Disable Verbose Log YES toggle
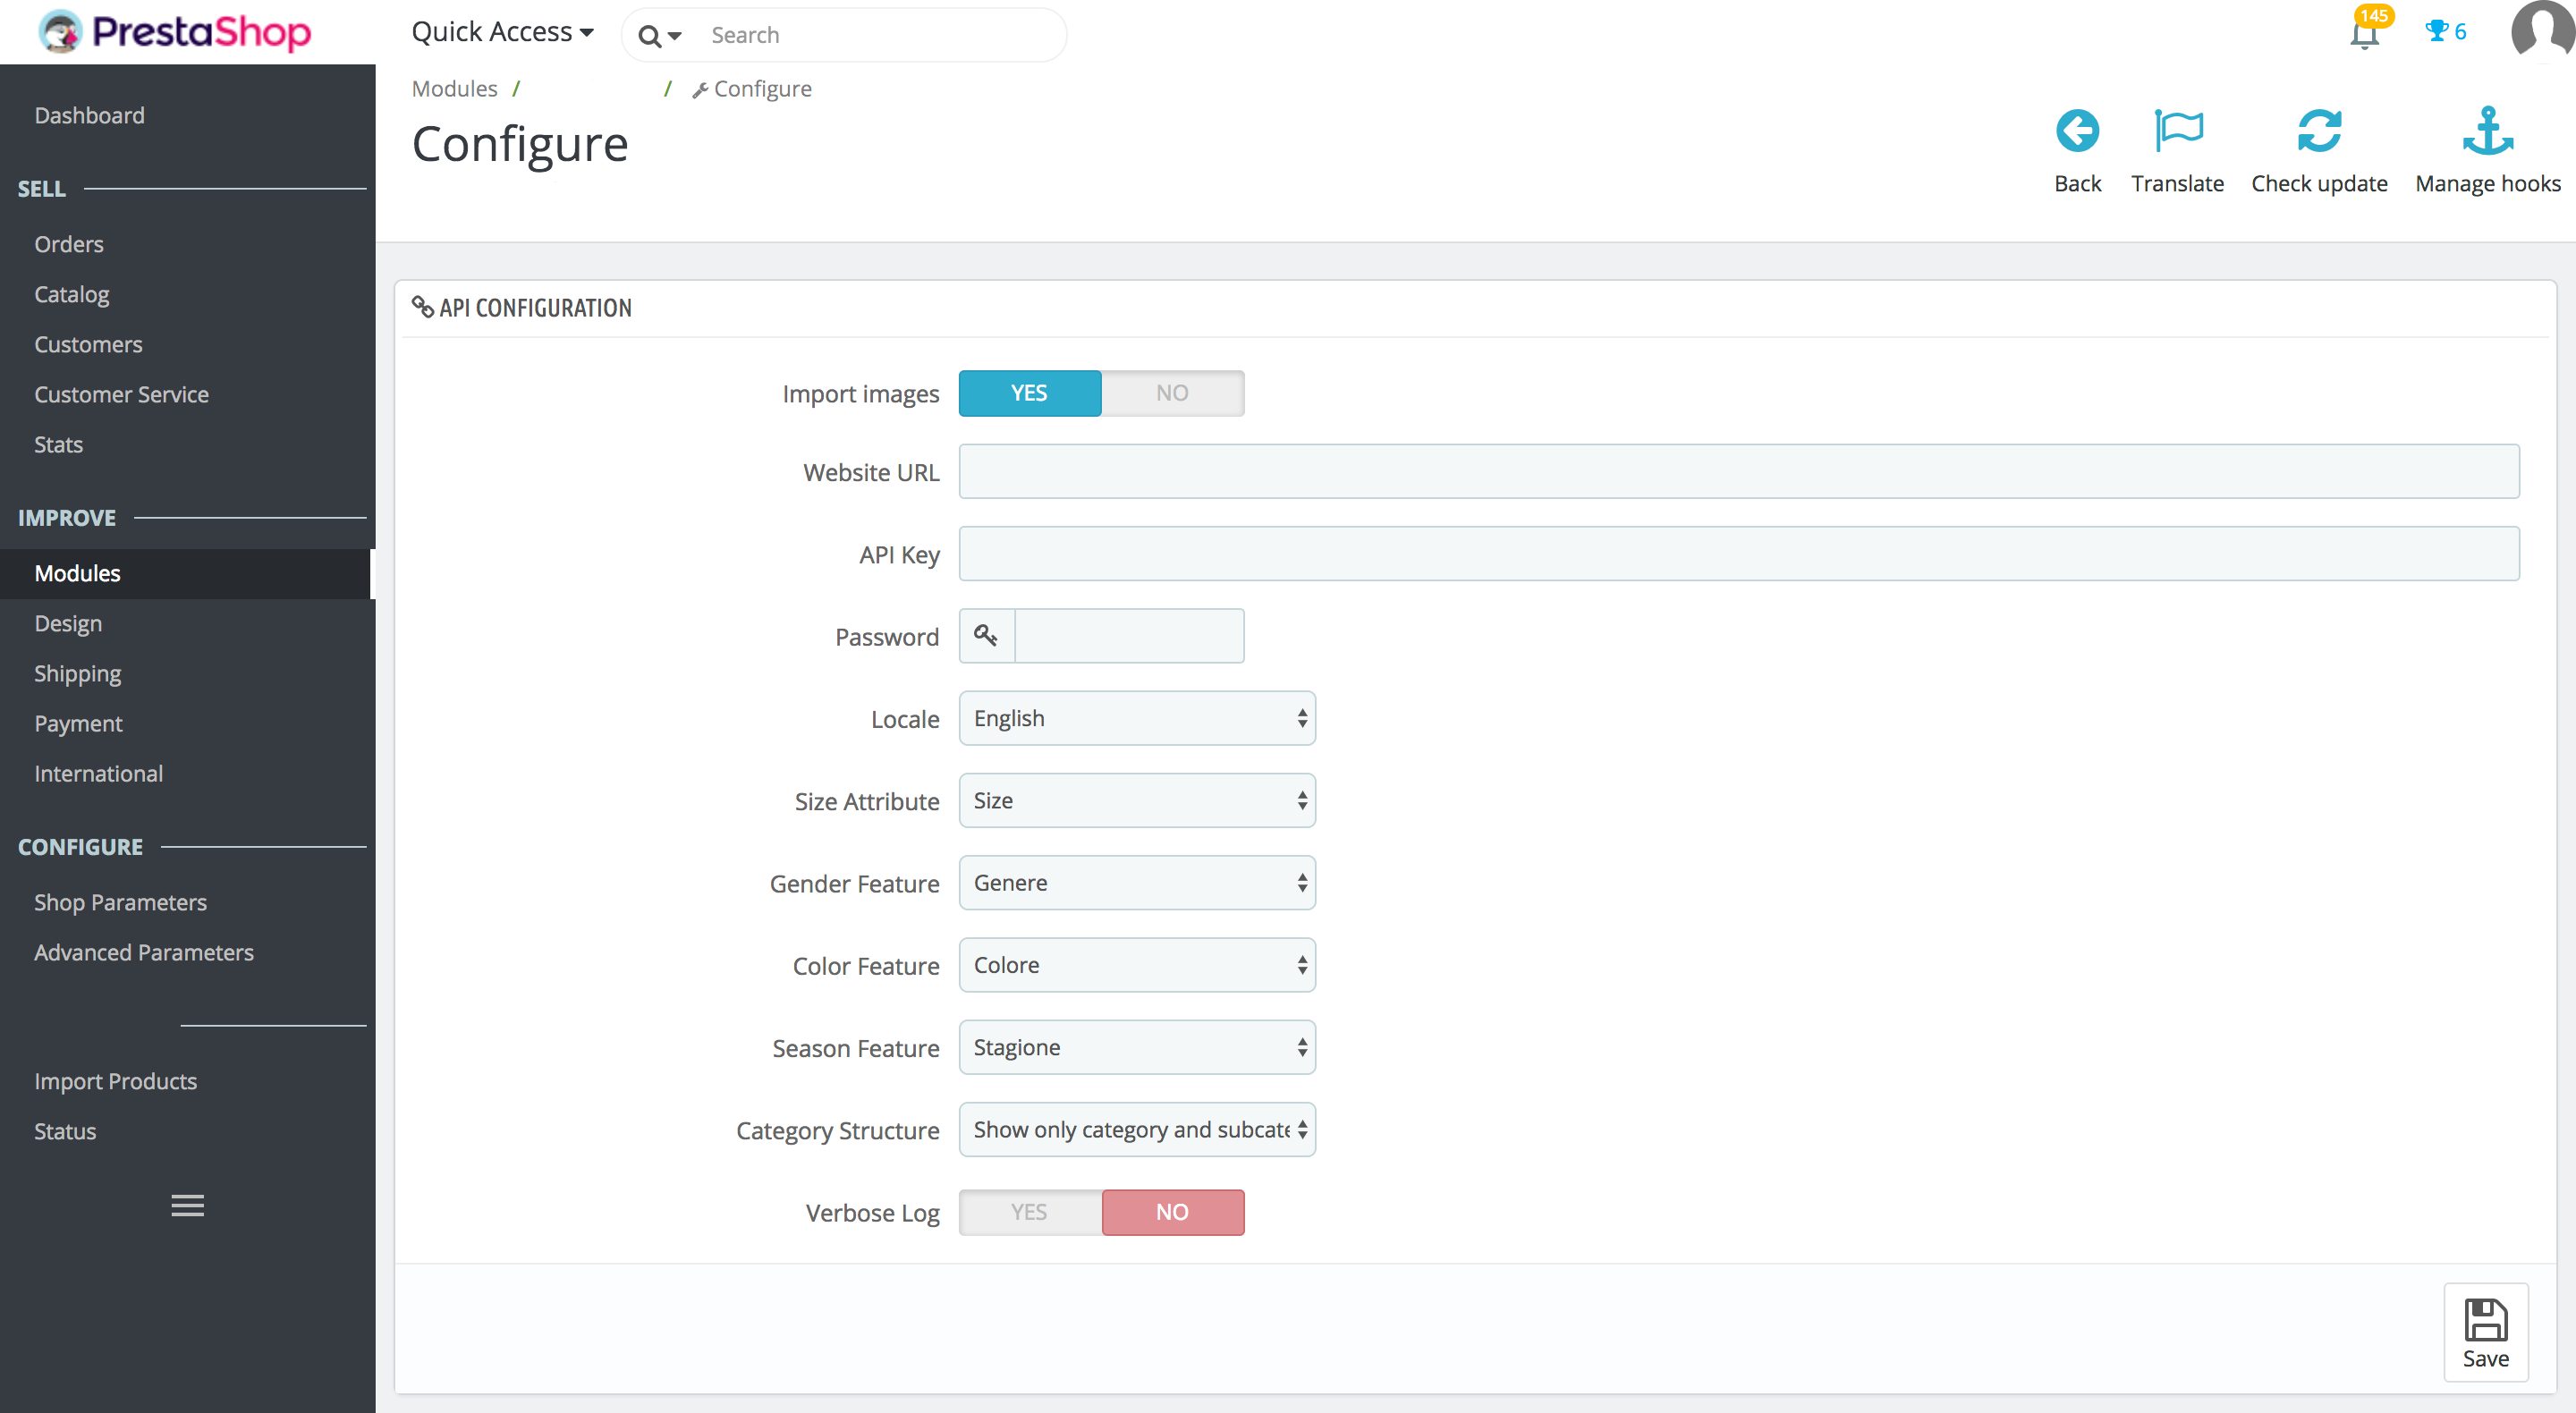The height and width of the screenshot is (1413, 2576). point(1030,1213)
